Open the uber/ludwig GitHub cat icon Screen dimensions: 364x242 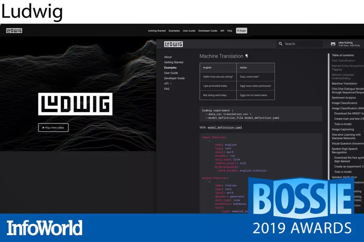(x=333, y=44)
